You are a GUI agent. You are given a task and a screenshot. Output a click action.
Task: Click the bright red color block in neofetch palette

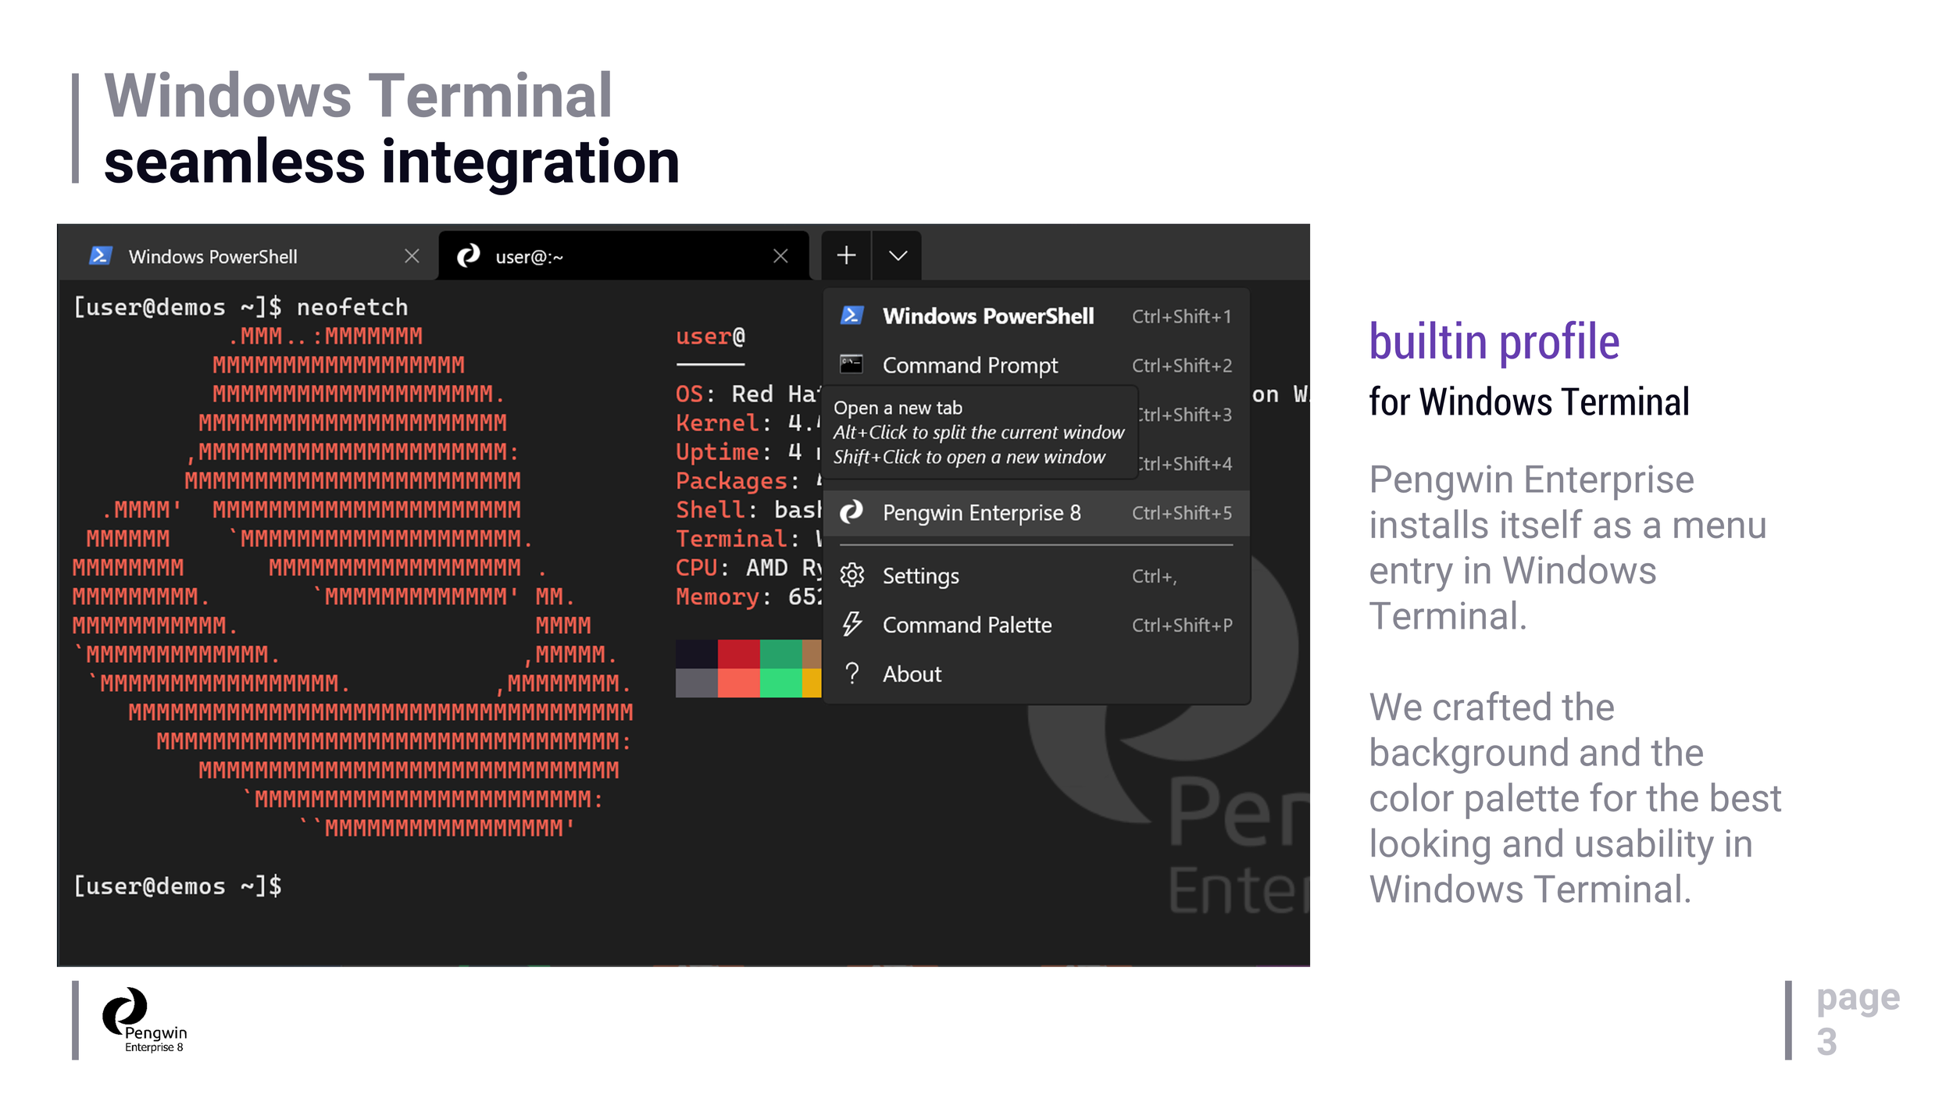click(x=738, y=683)
